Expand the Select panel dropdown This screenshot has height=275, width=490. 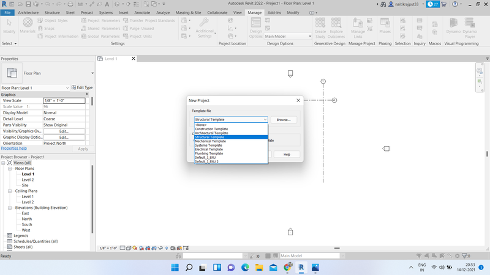(x=9, y=43)
